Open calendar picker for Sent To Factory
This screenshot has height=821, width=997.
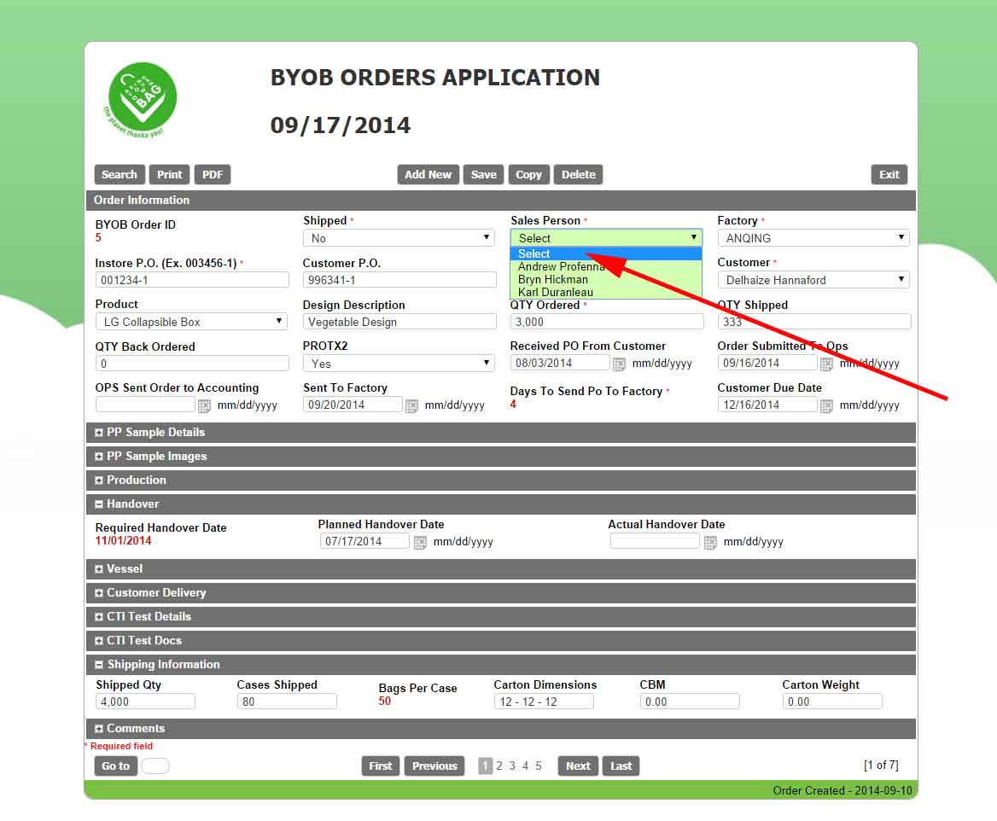pos(411,405)
